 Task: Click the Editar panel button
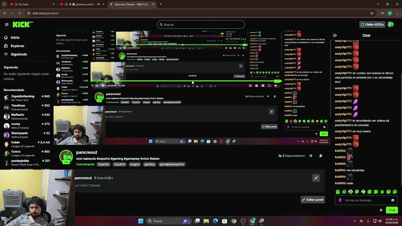point(312,200)
